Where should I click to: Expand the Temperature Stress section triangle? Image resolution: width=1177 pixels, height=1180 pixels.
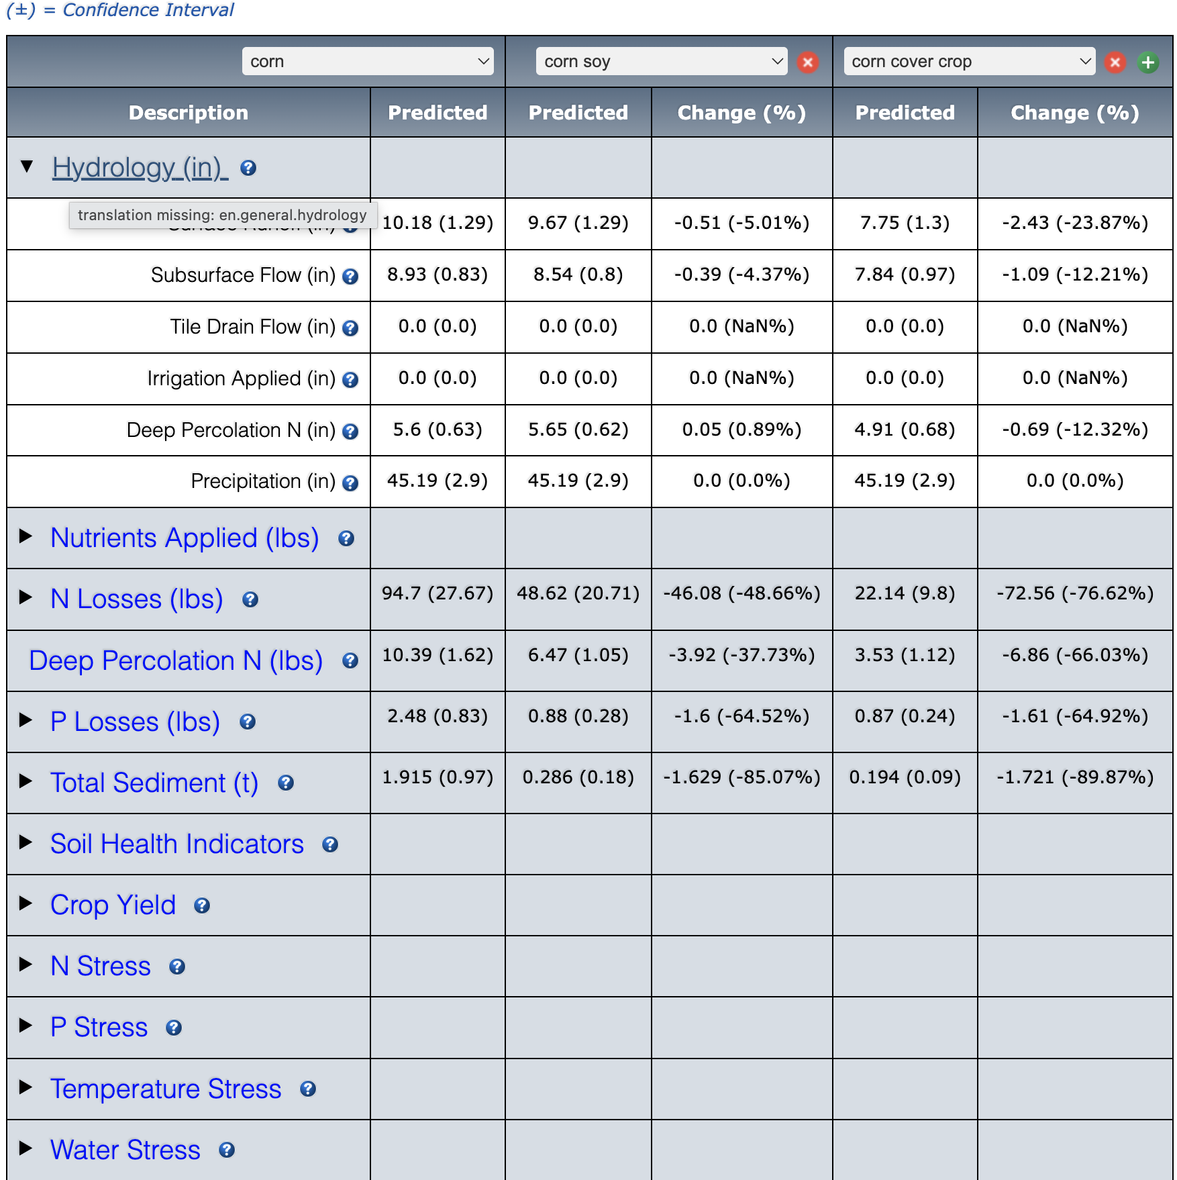(25, 1087)
